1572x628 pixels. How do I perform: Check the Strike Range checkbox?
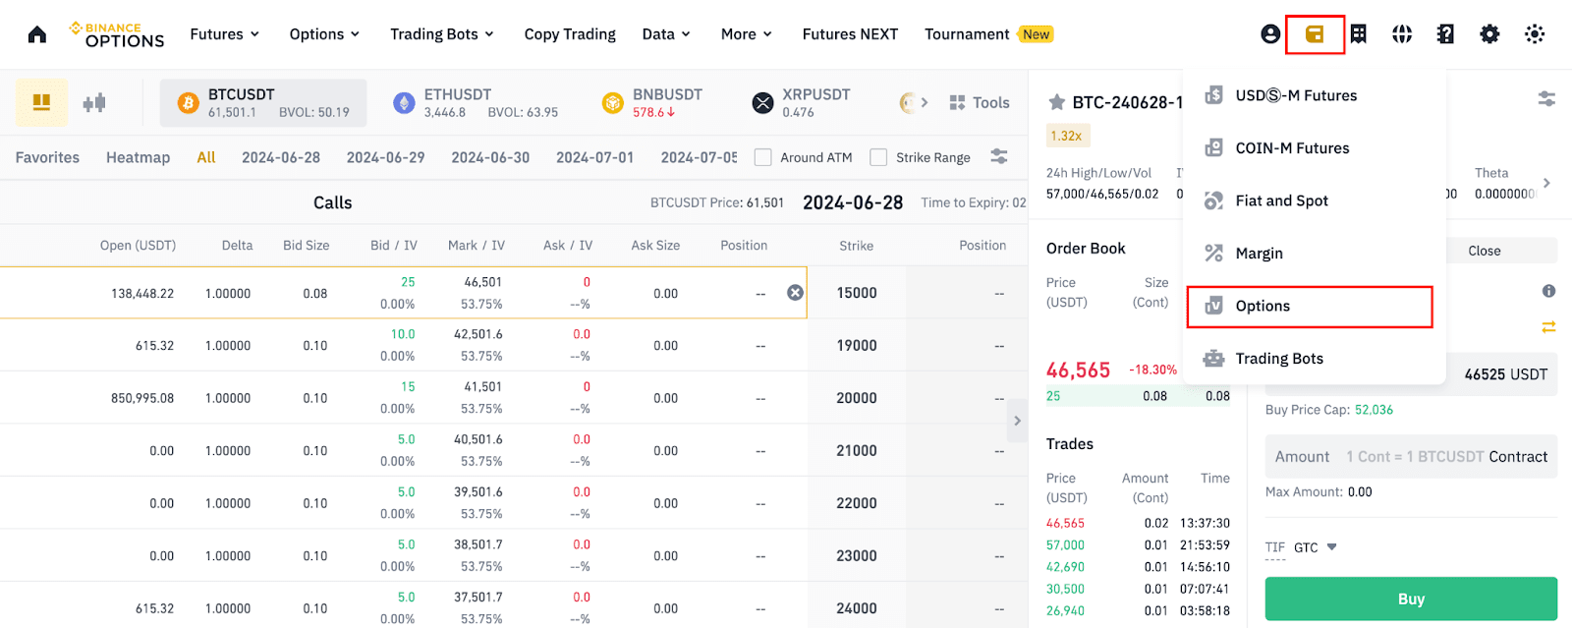coord(878,157)
